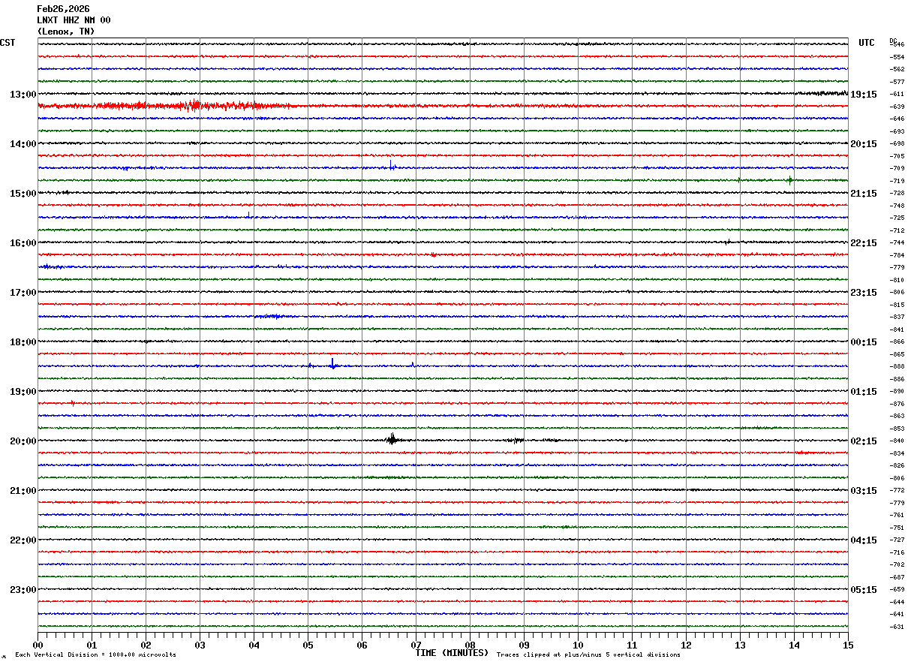Pick the 00:15 UTC time label
Screen dimensions: 908x665
tap(864, 342)
